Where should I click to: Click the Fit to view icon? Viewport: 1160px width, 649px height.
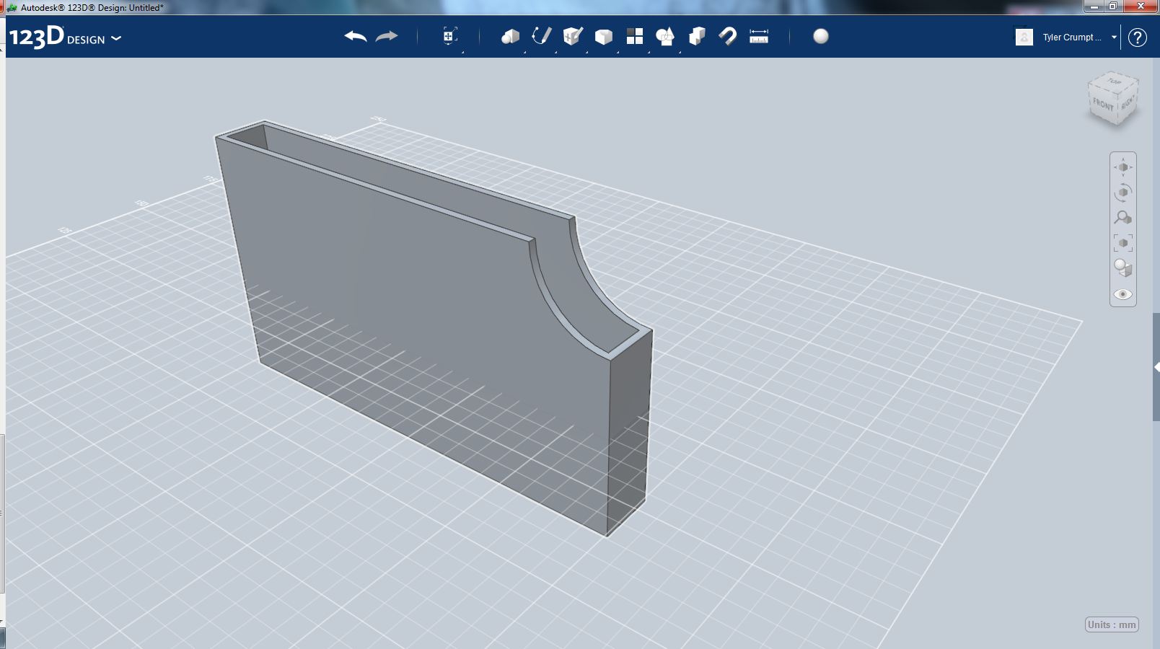click(x=1123, y=243)
